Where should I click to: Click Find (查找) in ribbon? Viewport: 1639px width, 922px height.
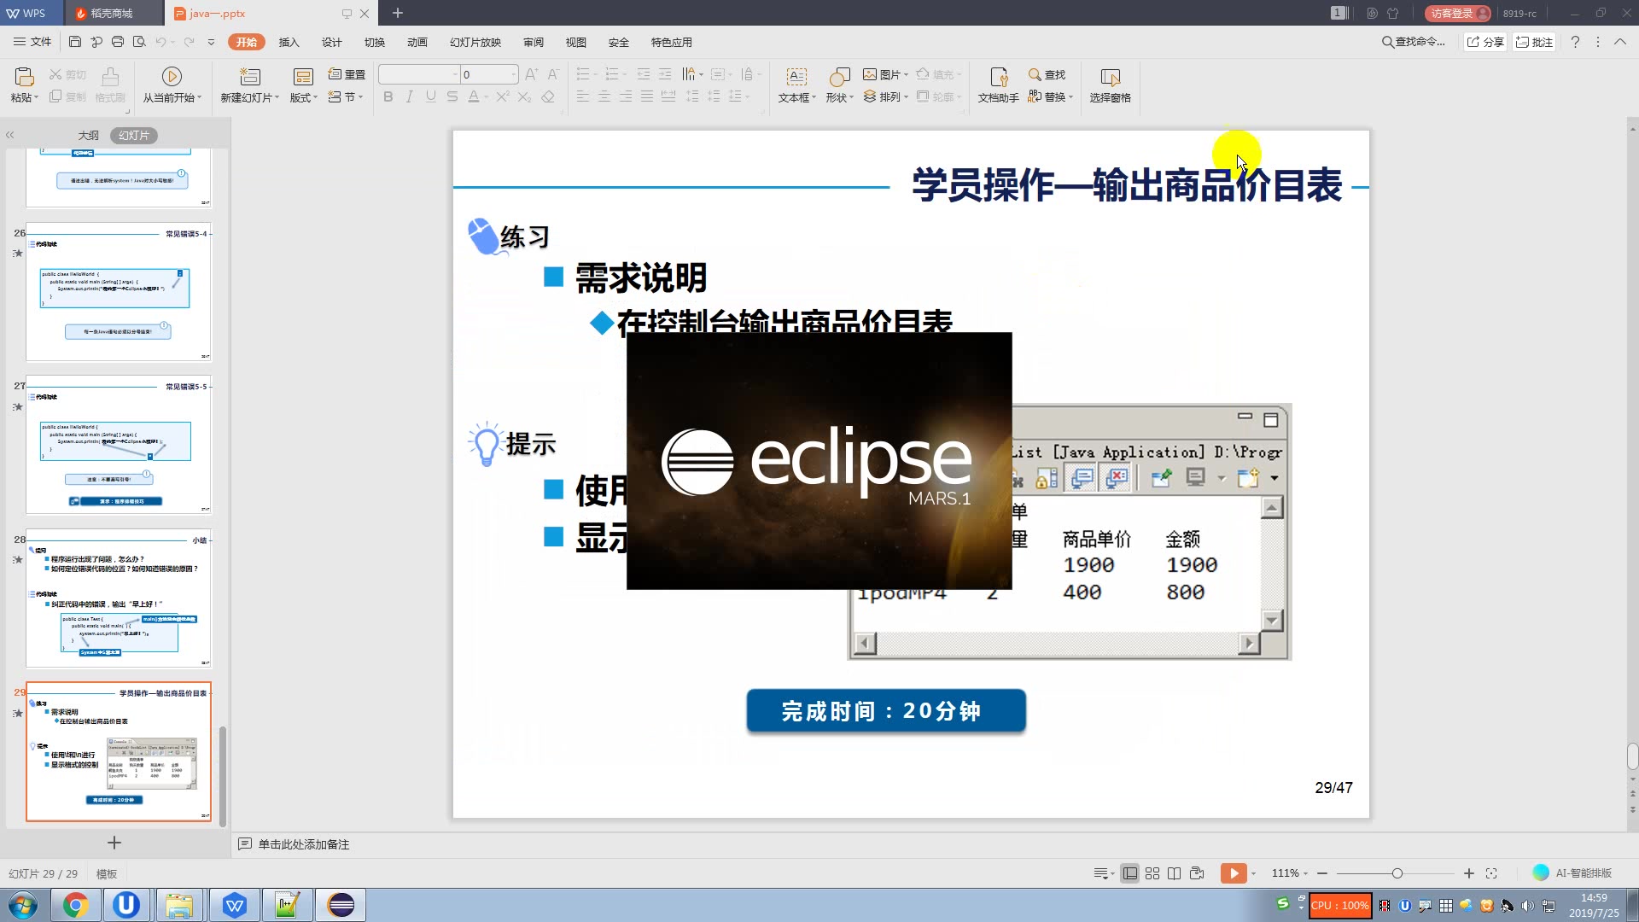click(1047, 74)
